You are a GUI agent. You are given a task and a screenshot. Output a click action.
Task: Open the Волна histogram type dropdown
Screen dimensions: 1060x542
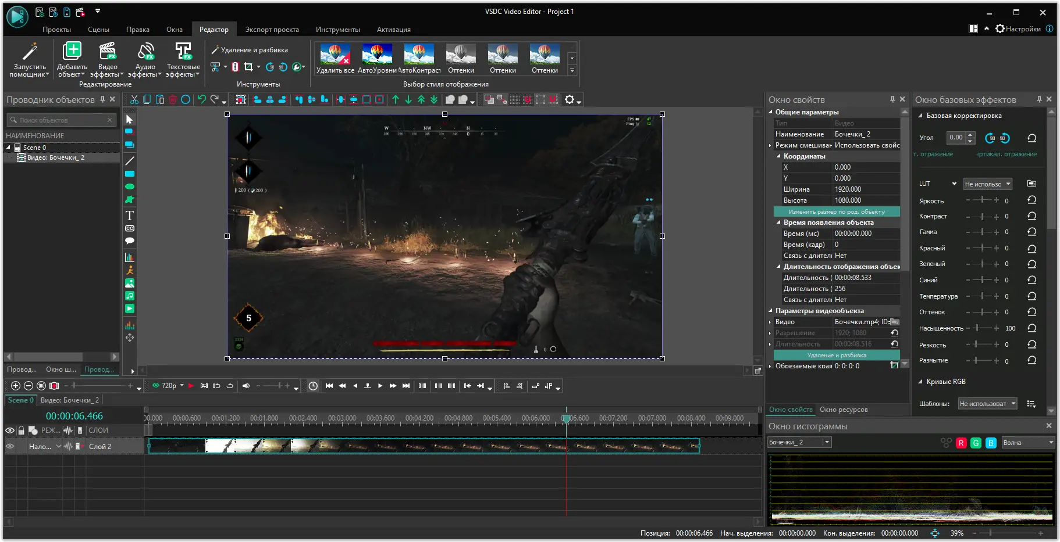coord(1027,443)
